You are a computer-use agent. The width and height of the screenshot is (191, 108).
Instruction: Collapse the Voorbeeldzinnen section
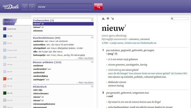click(92, 37)
